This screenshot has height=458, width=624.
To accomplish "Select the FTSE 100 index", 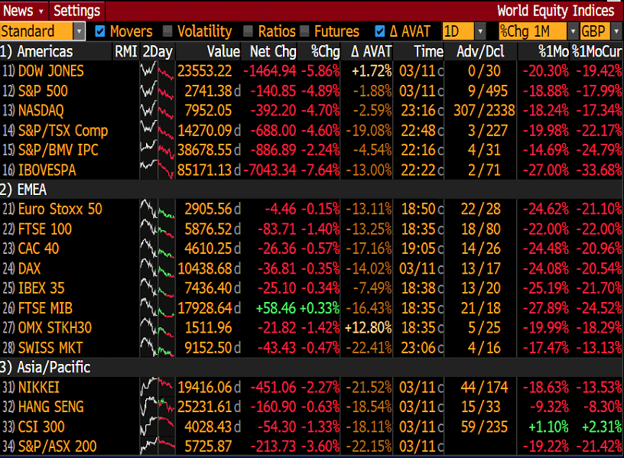I will 45,229.
